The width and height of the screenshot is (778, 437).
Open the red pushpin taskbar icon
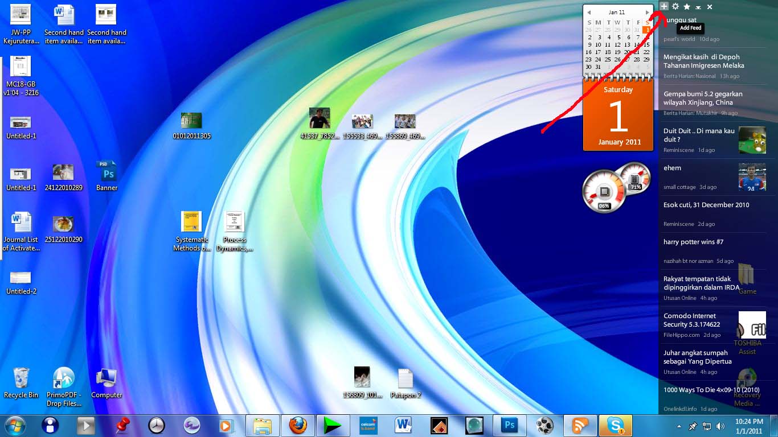click(122, 425)
